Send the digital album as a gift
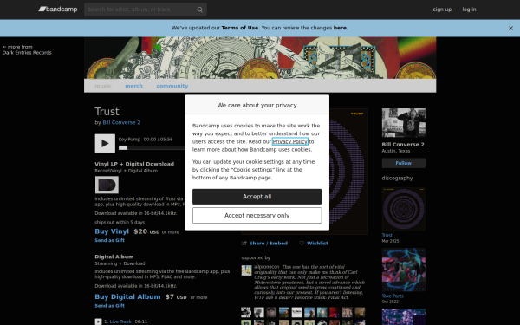The height and width of the screenshot is (325, 520). 110,306
